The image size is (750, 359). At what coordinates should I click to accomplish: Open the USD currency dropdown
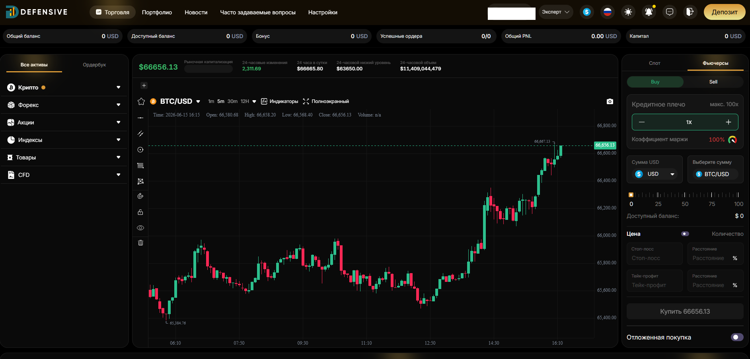tap(655, 174)
